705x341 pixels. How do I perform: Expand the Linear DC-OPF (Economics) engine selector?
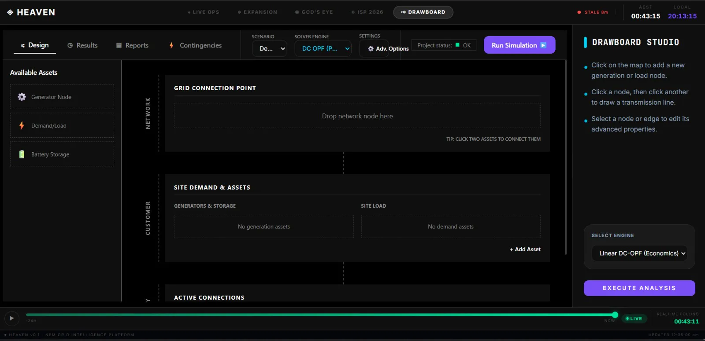(639, 253)
